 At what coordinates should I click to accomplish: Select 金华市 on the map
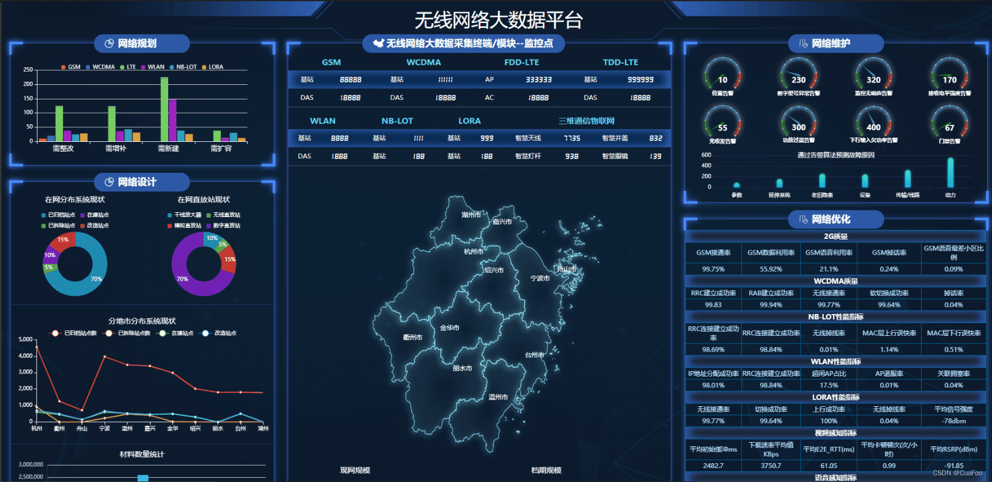(450, 327)
